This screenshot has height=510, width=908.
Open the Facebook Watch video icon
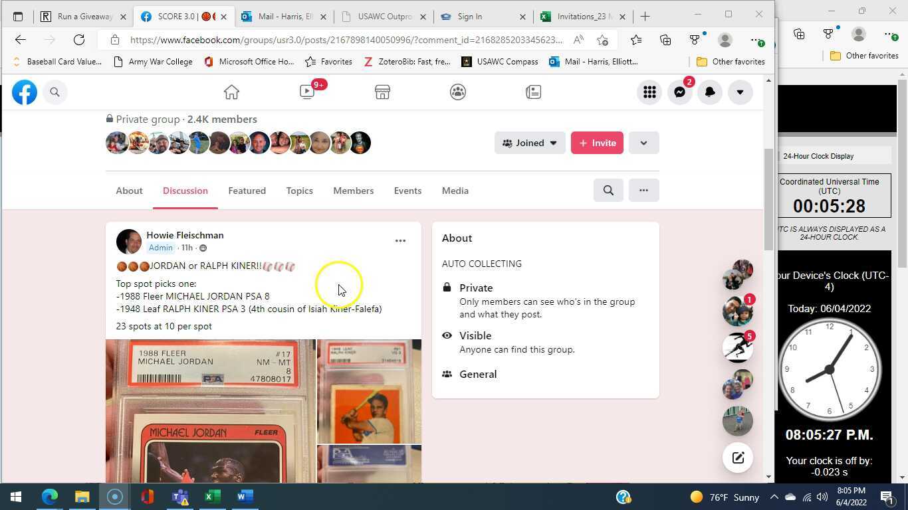click(307, 92)
